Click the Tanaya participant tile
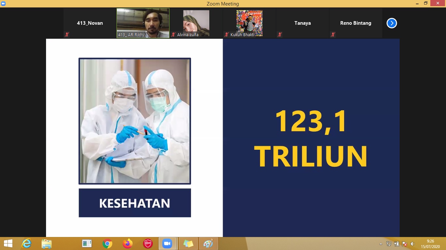The width and height of the screenshot is (446, 250). pyautogui.click(x=302, y=23)
